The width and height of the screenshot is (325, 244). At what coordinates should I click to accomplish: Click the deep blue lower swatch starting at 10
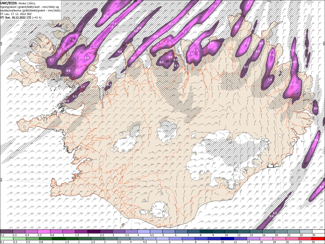227,239
